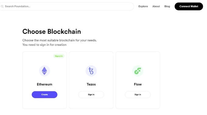This screenshot has width=207, height=115.
Task: Select the Tezos label text
Action: coord(91,84)
